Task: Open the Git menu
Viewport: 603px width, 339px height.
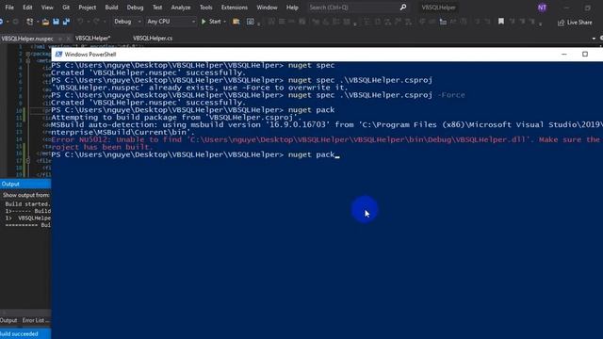Action: (x=66, y=8)
